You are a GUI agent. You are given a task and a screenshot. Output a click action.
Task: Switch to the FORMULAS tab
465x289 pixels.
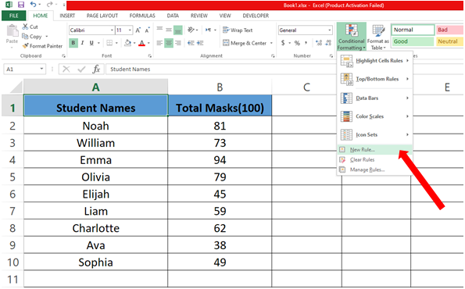(x=142, y=16)
